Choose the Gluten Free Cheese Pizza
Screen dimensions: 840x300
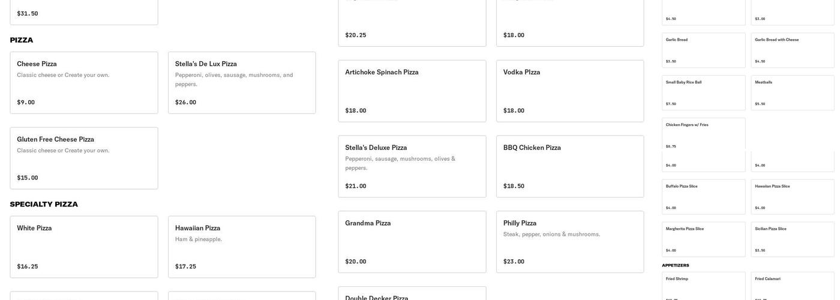[x=84, y=158]
